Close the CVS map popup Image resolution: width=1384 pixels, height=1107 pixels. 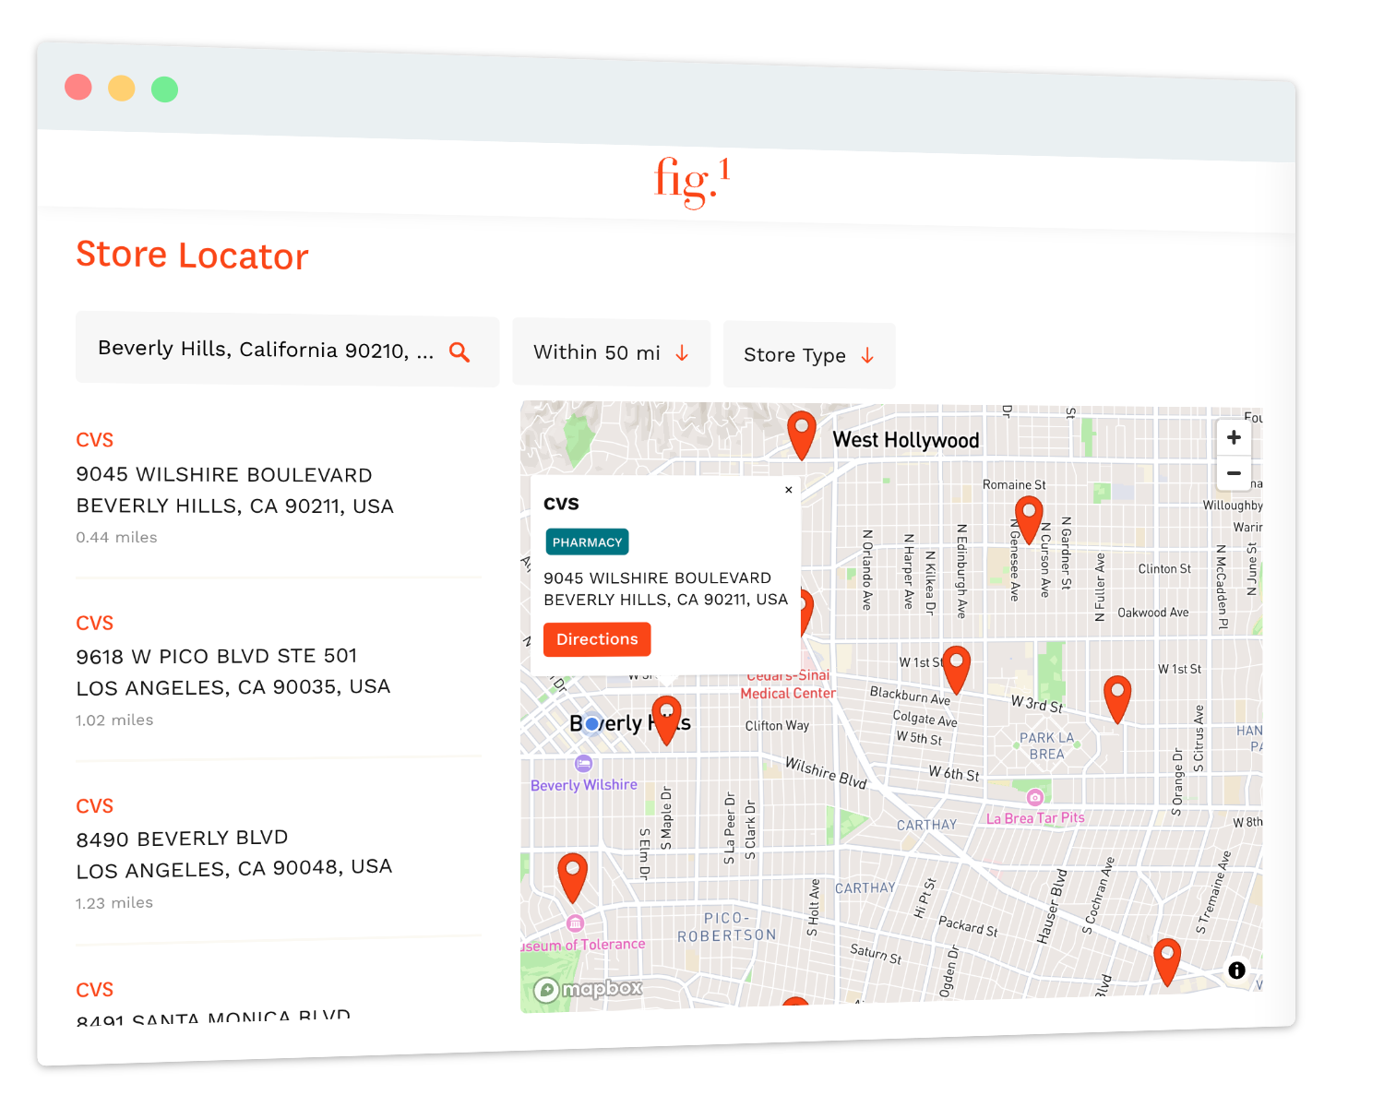[x=789, y=490]
